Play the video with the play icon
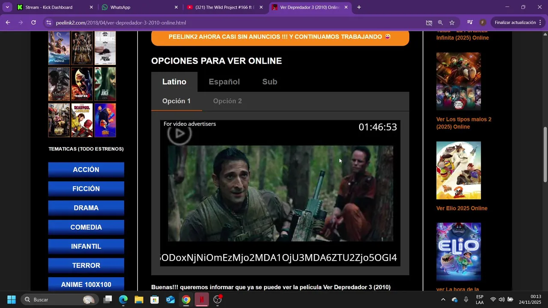 coord(179,134)
